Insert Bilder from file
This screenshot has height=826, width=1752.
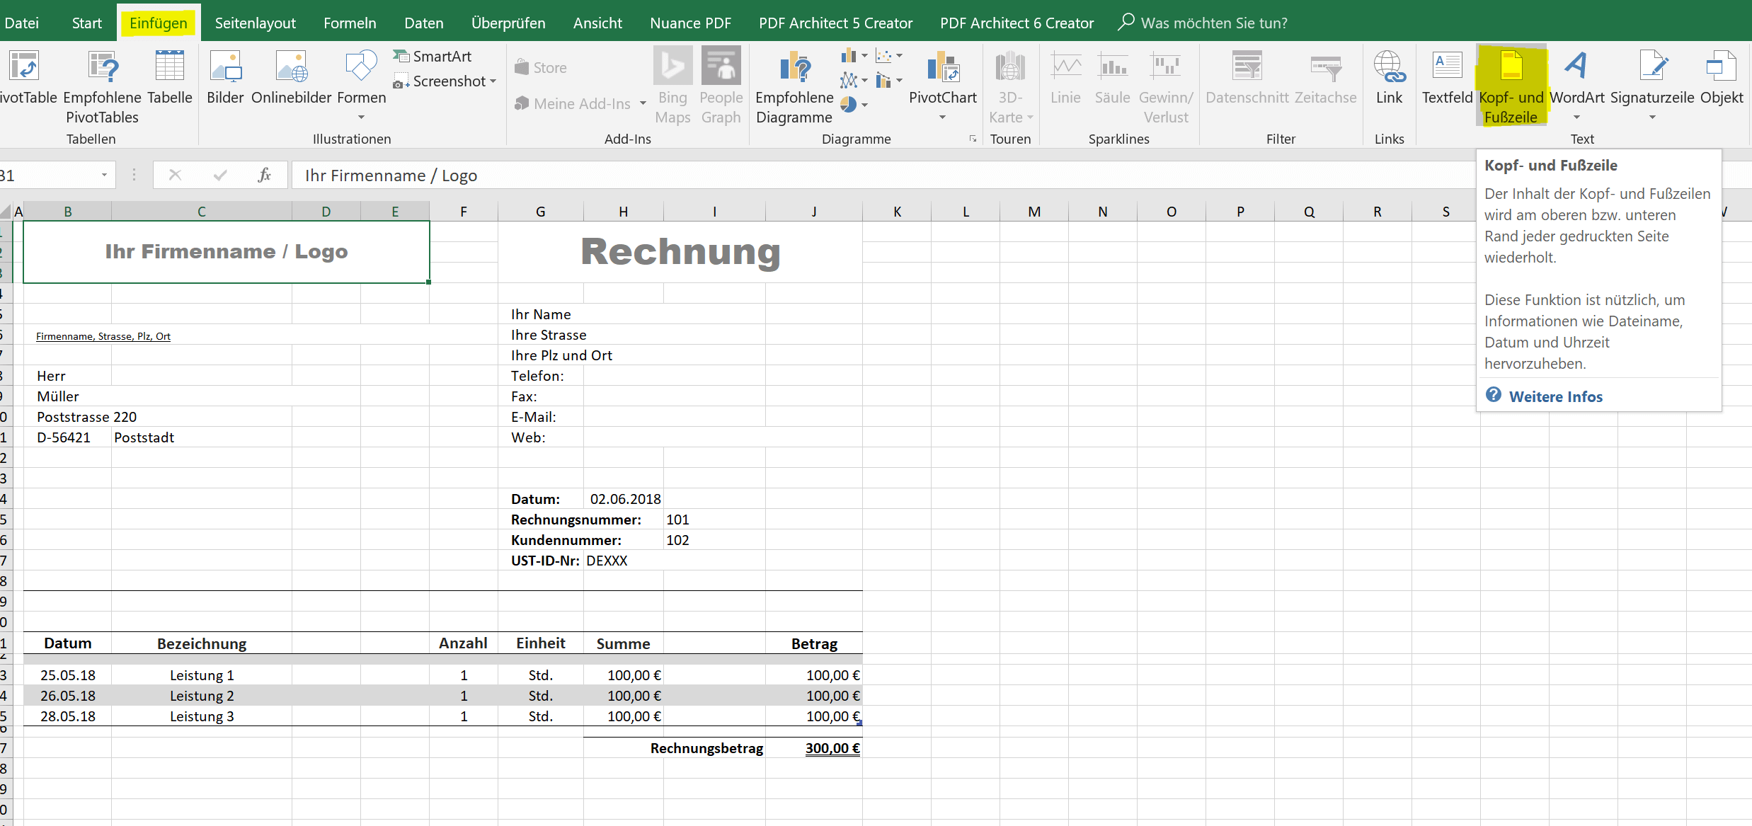[x=225, y=78]
